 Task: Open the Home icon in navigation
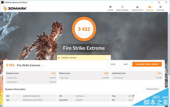(x=110, y=7)
